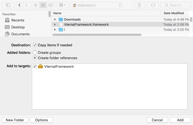Open the mdunsmuir location popup
The image size is (193, 125).
tap(96, 5)
